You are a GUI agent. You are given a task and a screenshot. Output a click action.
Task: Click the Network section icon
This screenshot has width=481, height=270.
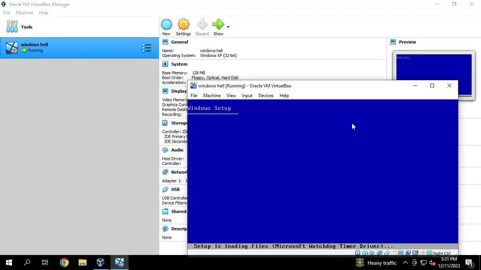click(x=165, y=172)
